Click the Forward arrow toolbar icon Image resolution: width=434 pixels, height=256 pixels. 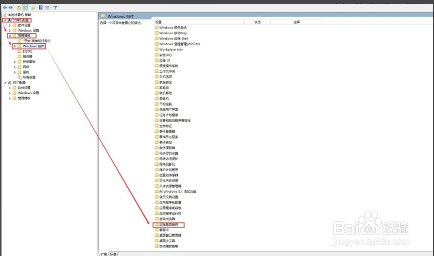(x=11, y=8)
